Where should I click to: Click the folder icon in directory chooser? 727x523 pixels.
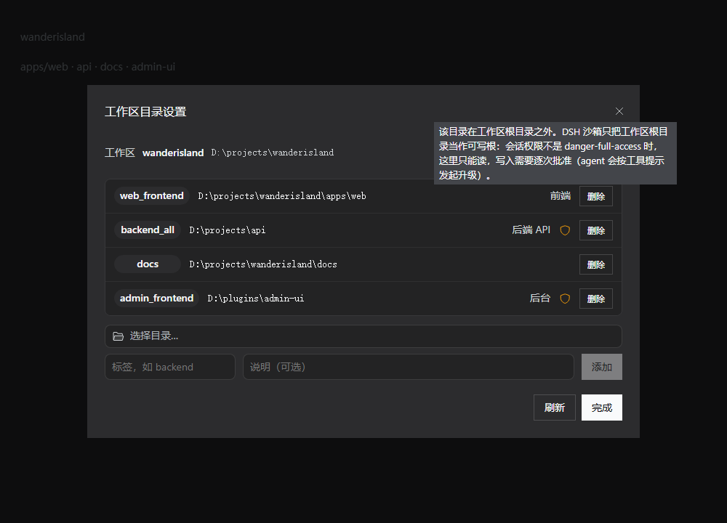[x=119, y=336]
